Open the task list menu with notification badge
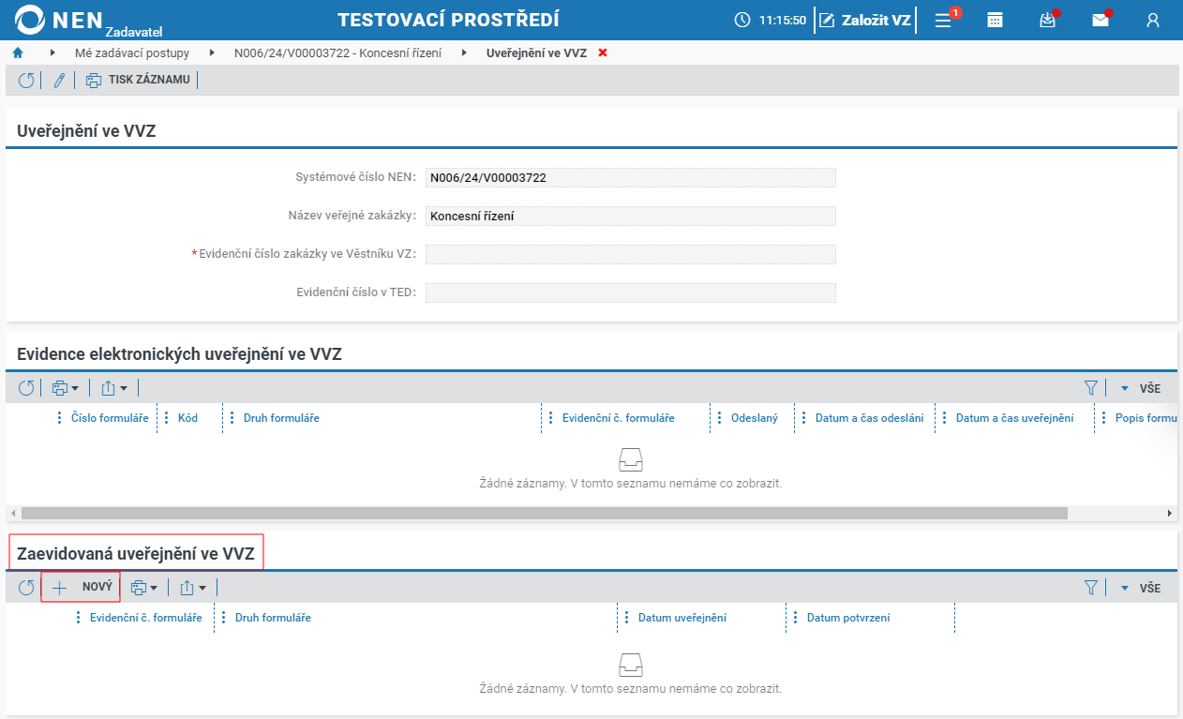The image size is (1183, 719). tap(944, 20)
